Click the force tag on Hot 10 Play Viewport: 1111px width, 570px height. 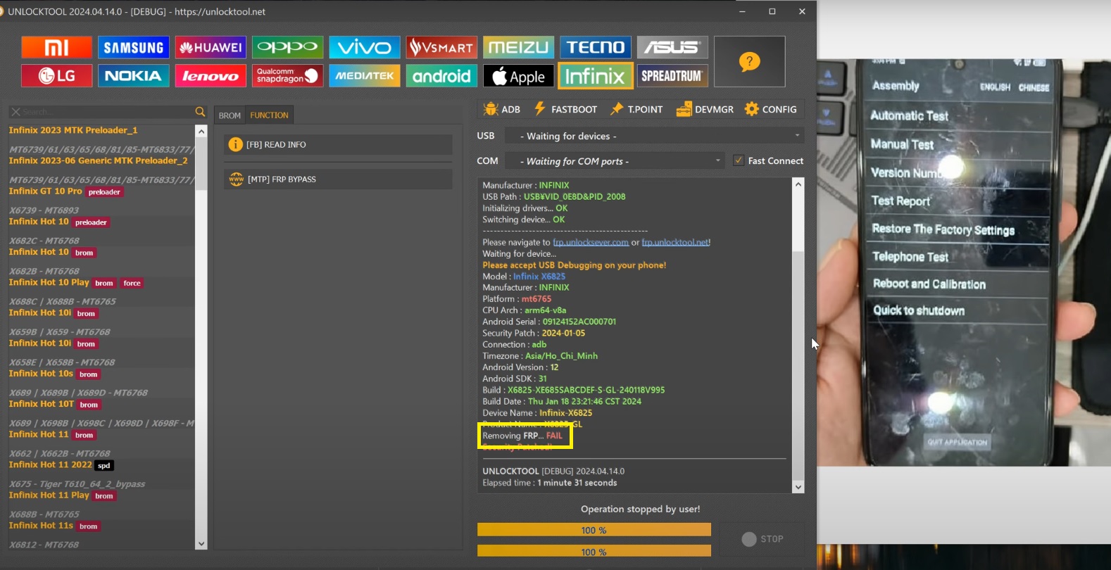point(132,283)
